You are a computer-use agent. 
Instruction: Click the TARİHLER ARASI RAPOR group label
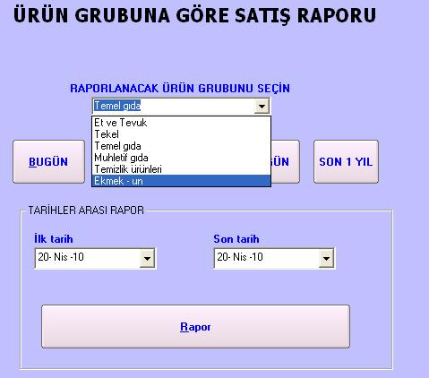86,210
